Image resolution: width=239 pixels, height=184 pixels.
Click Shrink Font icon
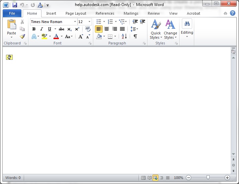click(x=88, y=36)
